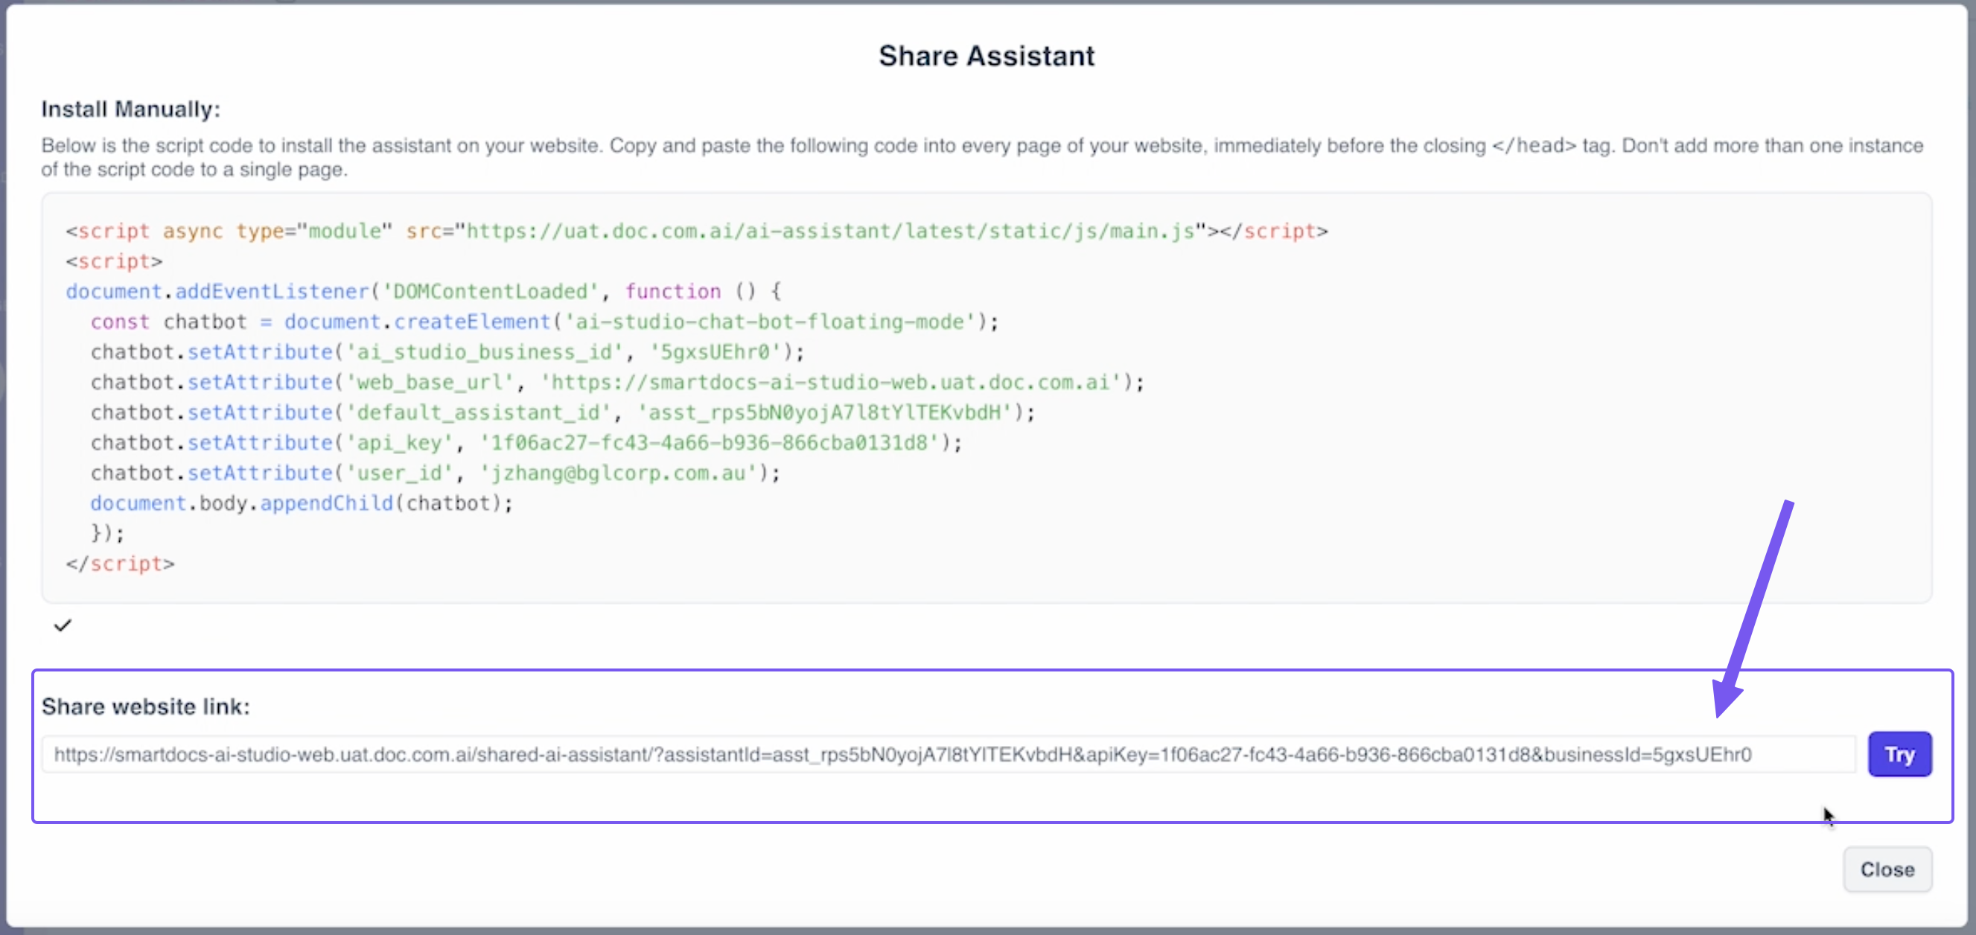
Task: Click the 'web_base_url' setAttribute line
Action: coord(617,382)
